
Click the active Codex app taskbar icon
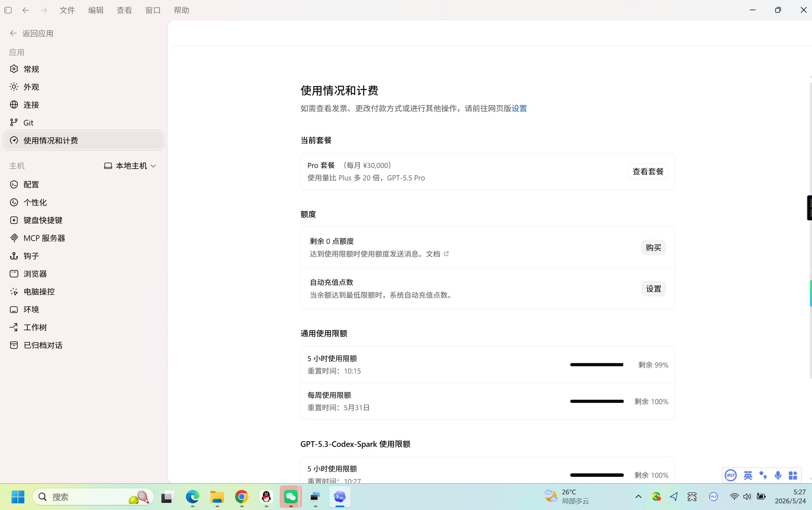pos(340,497)
